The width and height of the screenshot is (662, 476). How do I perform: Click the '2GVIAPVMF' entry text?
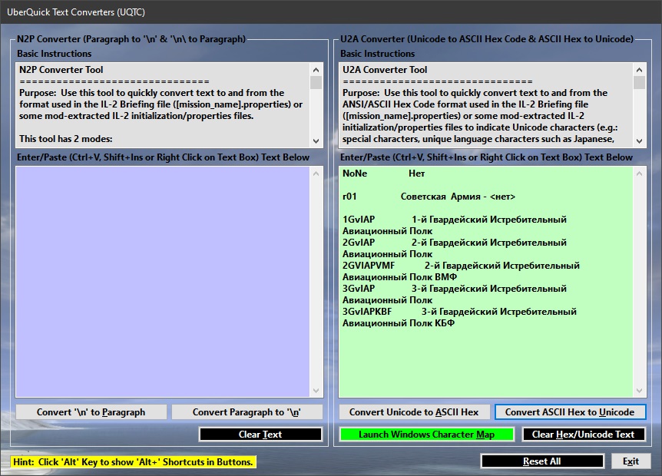pyautogui.click(x=369, y=266)
